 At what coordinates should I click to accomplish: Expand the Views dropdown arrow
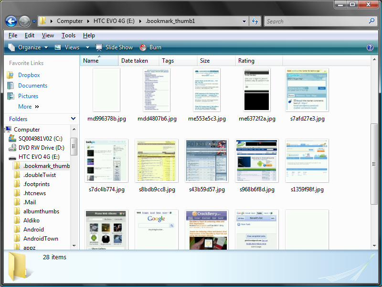[x=87, y=47]
